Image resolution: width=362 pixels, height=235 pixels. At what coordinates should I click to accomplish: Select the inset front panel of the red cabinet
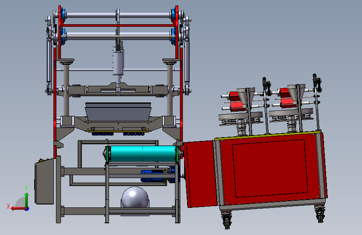[270, 169]
